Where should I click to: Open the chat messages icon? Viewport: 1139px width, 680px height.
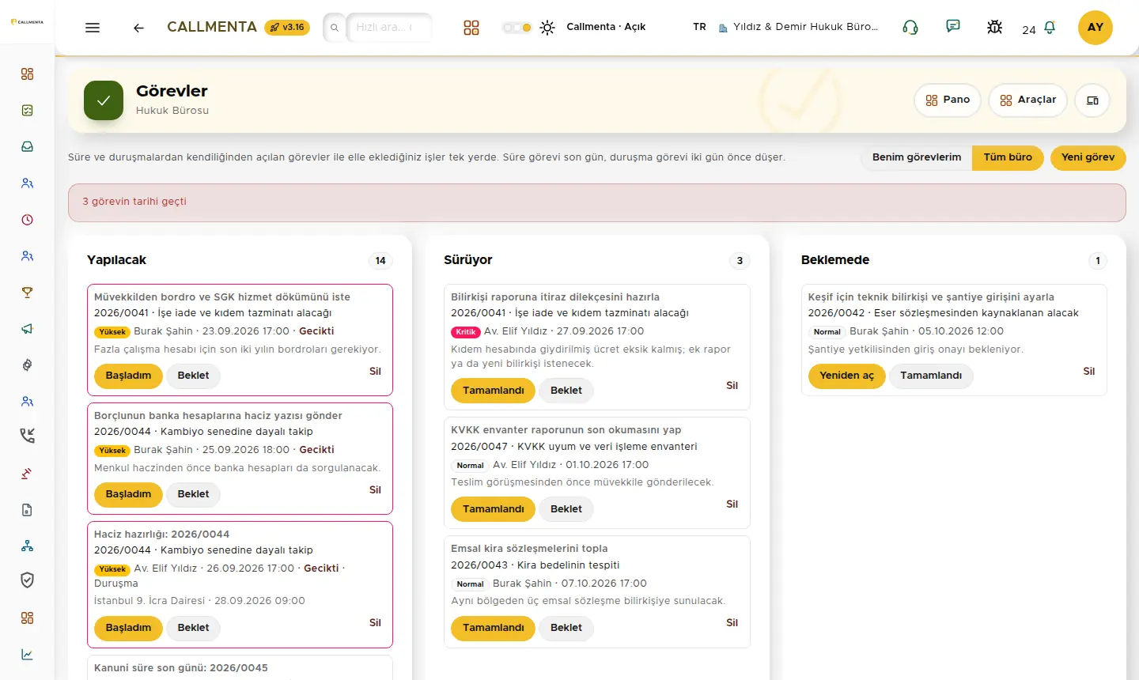tap(953, 27)
